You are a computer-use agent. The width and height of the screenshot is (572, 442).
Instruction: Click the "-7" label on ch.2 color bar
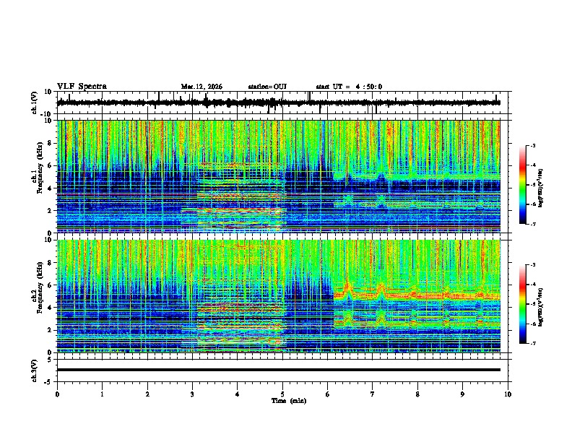533,343
